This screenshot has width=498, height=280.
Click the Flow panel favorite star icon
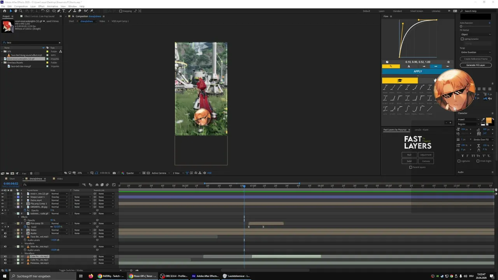(449, 62)
